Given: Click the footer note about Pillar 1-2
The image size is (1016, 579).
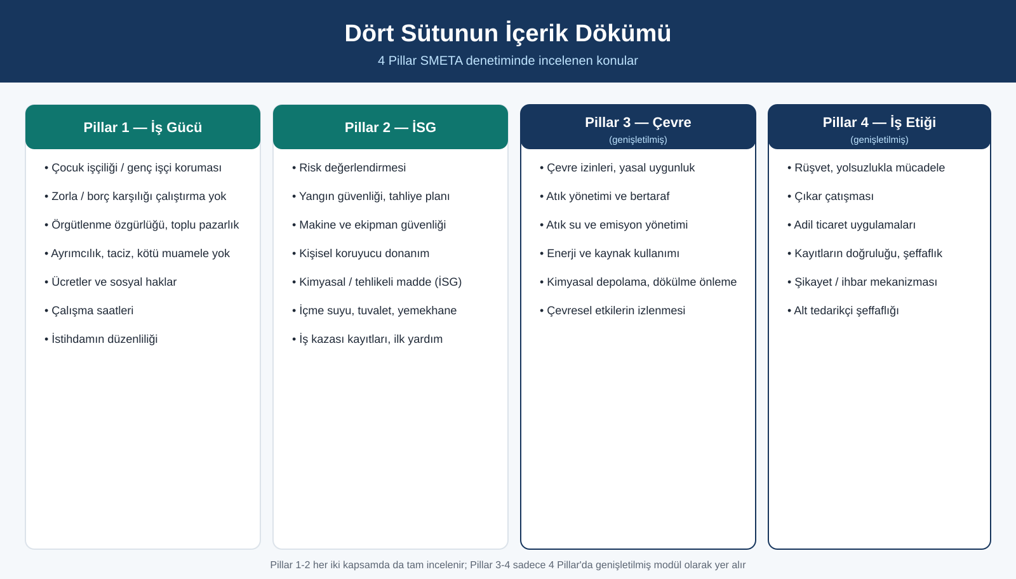Looking at the screenshot, I should click(508, 564).
